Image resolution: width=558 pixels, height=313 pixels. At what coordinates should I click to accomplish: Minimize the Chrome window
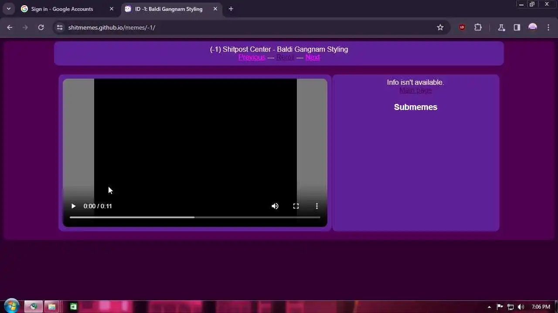pos(521,4)
